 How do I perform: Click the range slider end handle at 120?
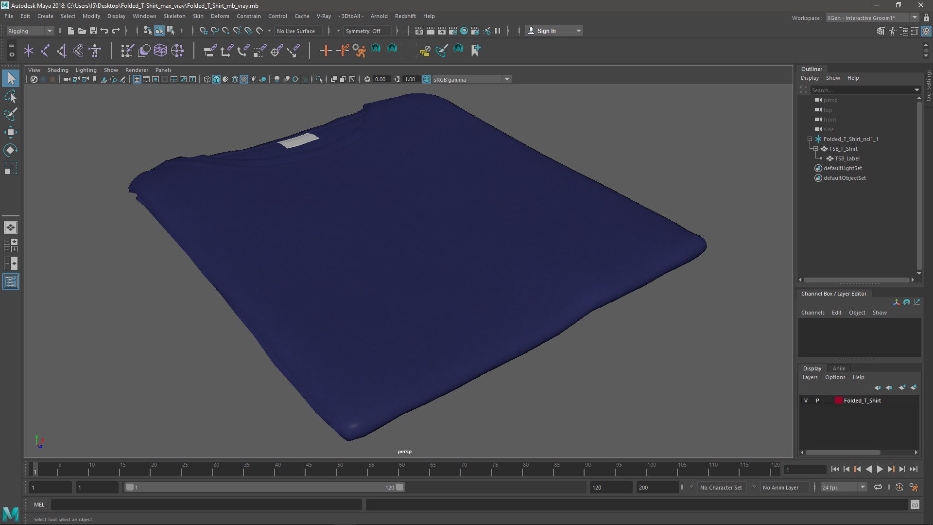point(400,487)
